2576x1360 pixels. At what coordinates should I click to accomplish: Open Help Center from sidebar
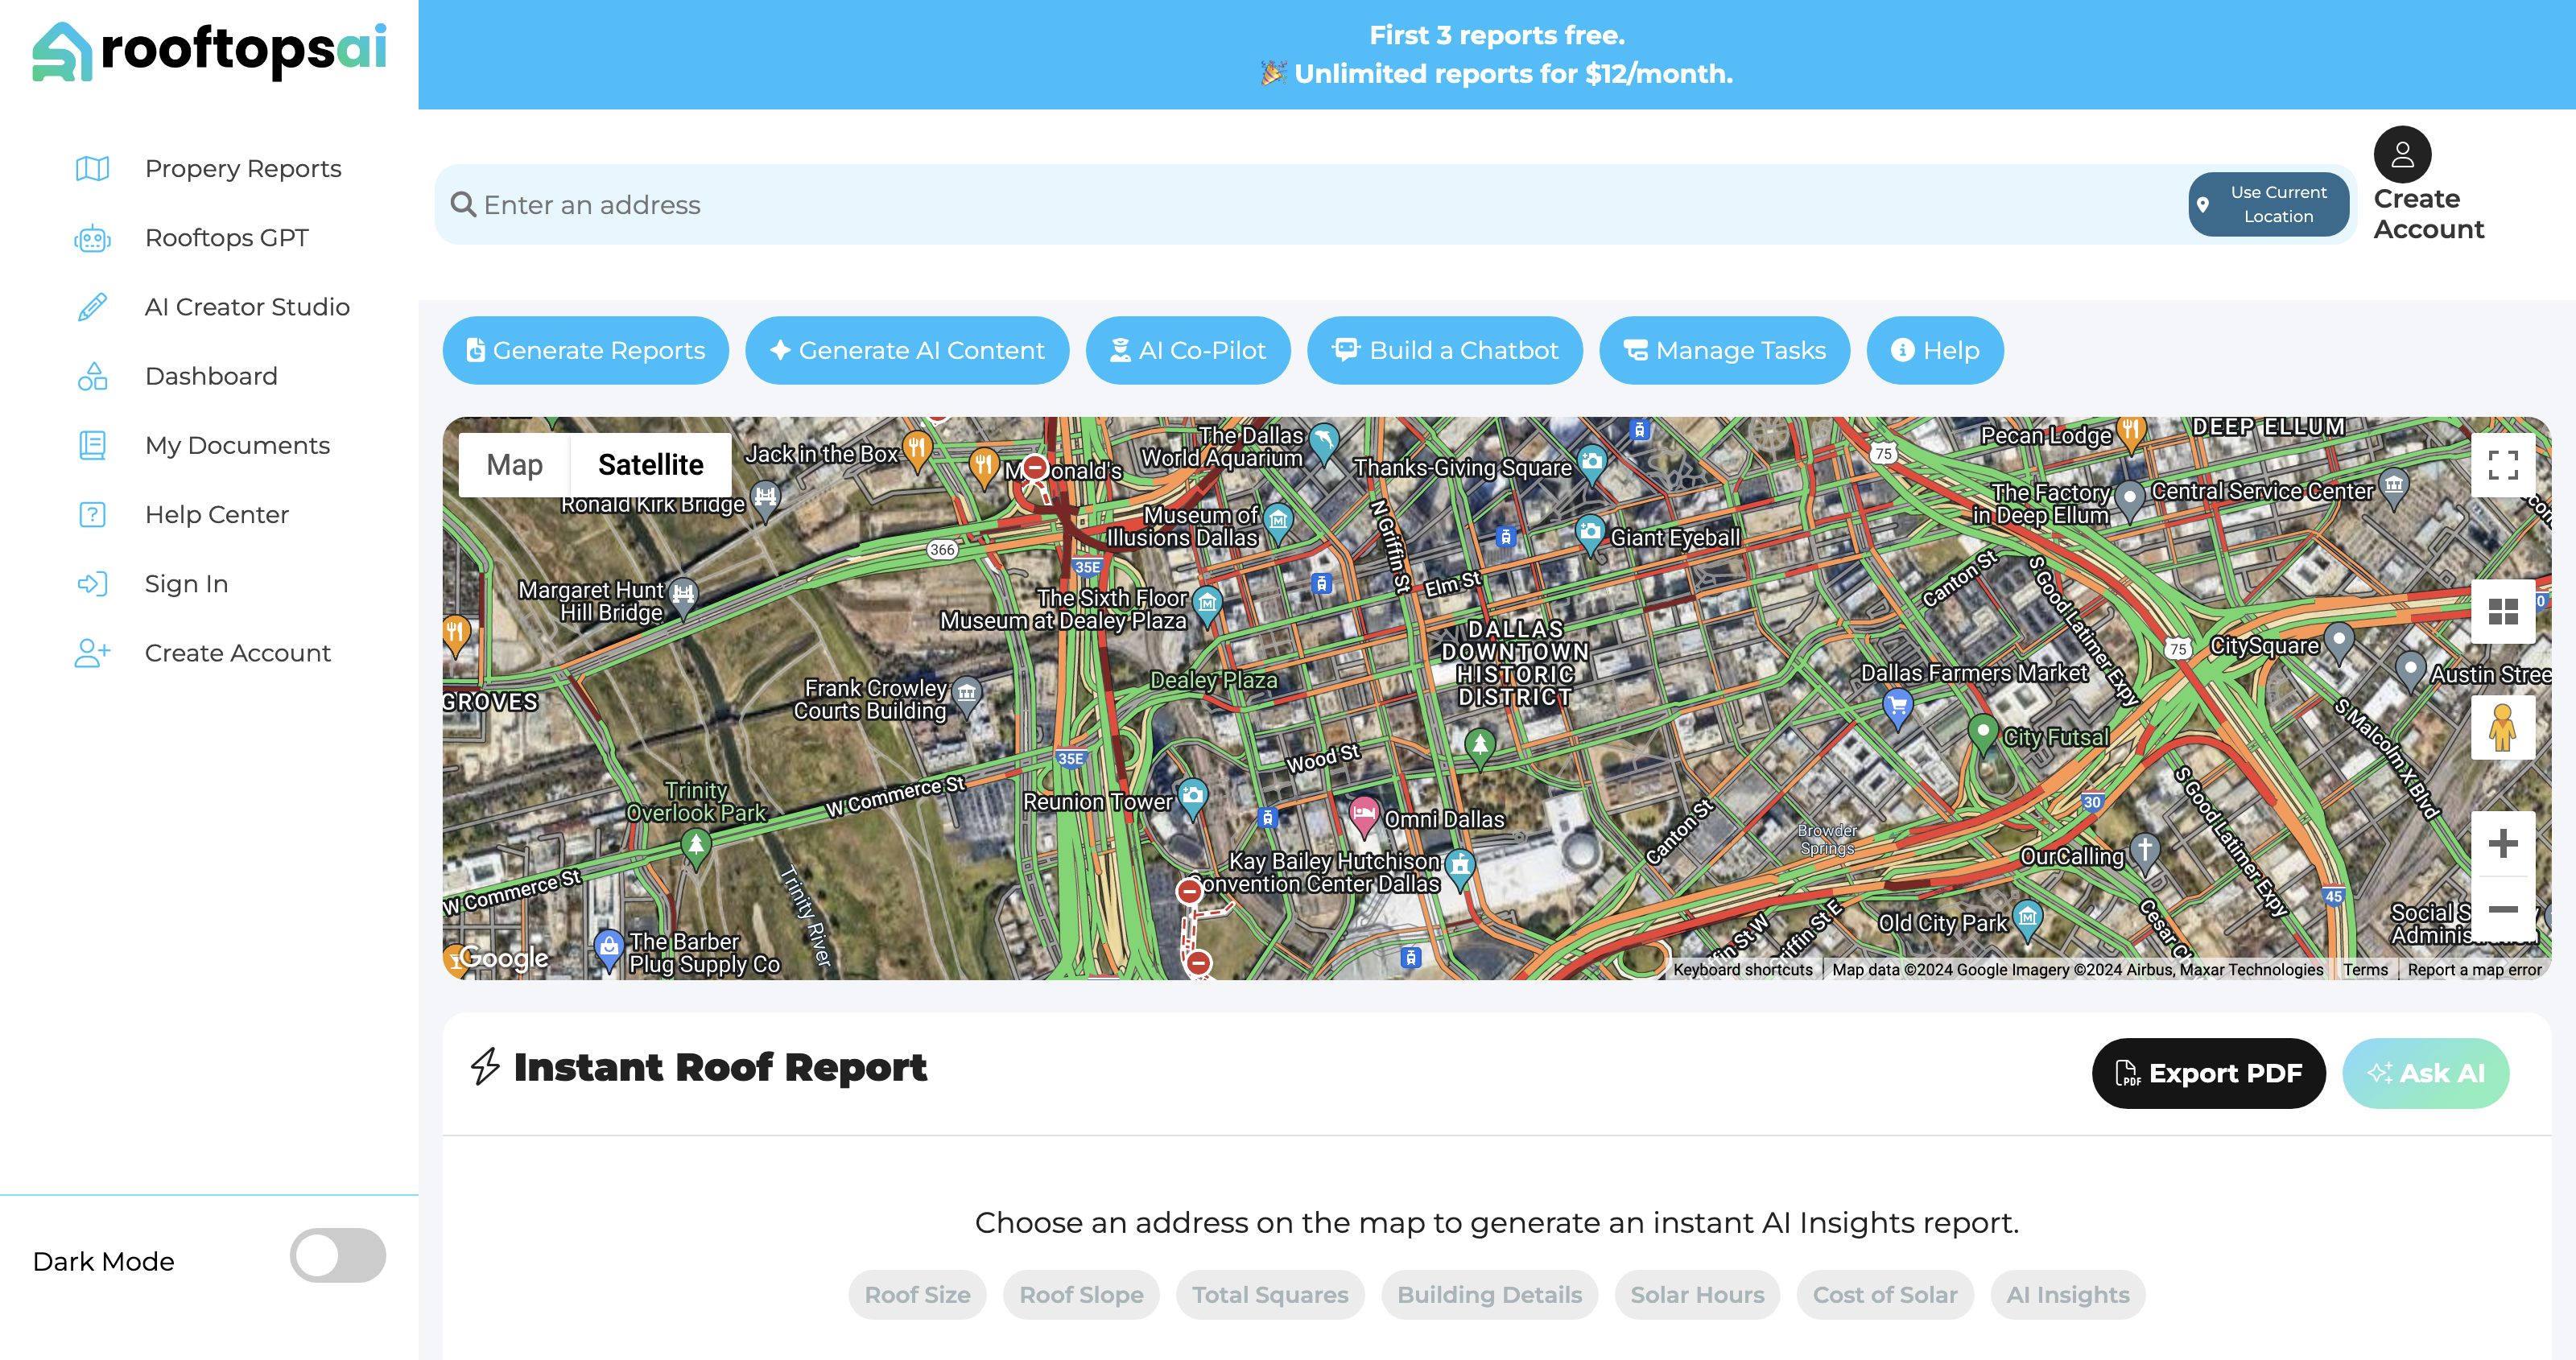point(216,514)
